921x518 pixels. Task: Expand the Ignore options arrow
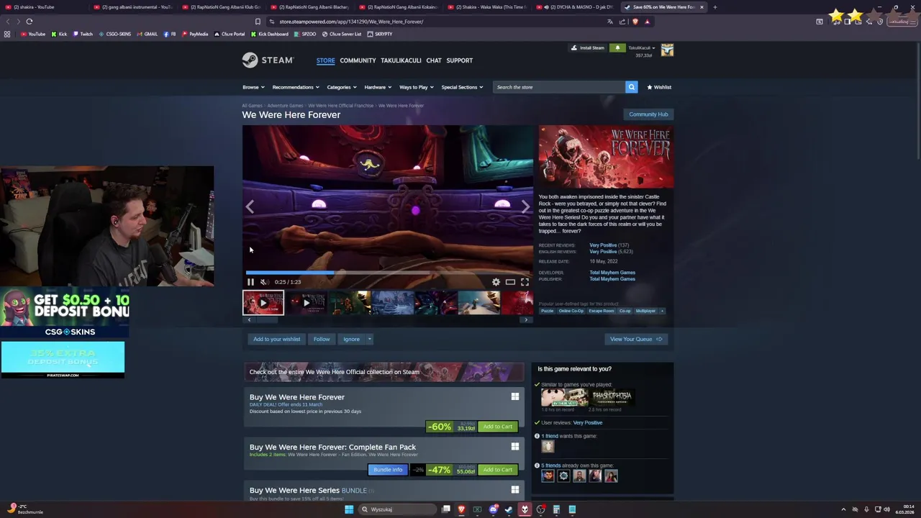tap(369, 339)
